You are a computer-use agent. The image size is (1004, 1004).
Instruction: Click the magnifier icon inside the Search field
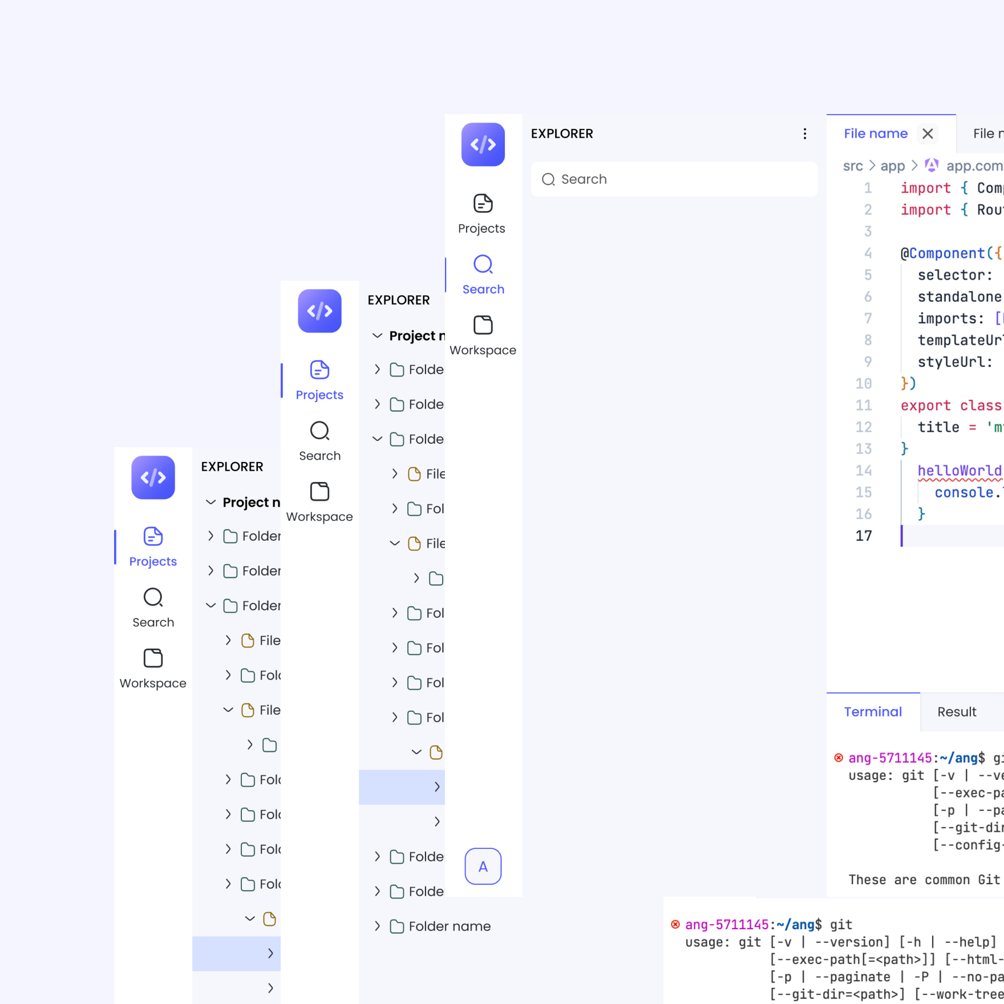(548, 180)
